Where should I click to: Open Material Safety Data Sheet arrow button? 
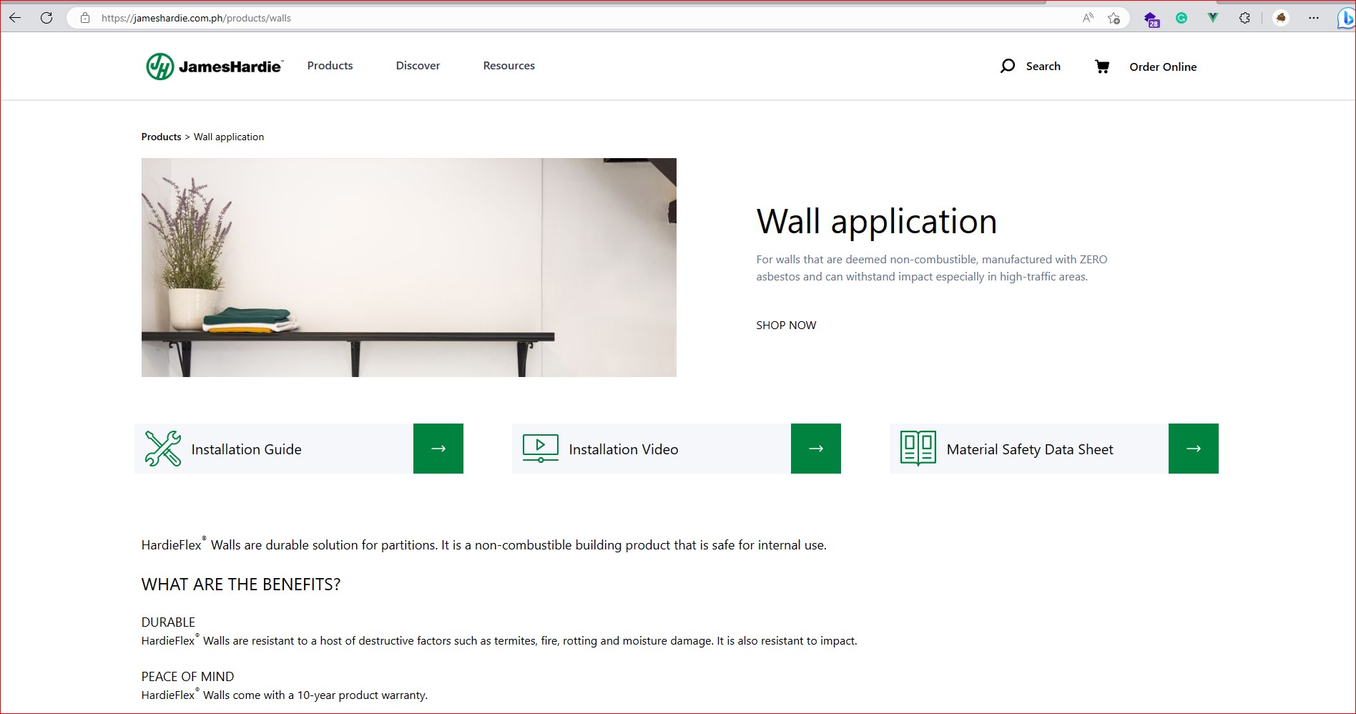(x=1194, y=449)
